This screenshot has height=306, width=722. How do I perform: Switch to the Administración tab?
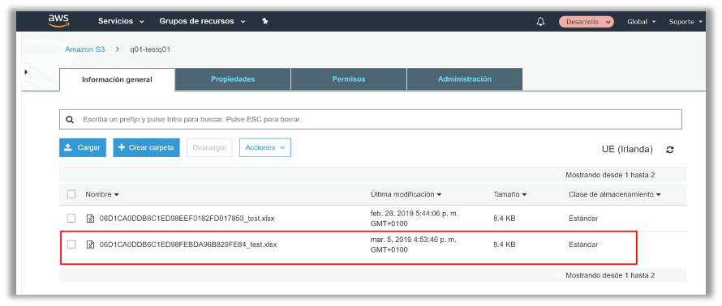(x=465, y=79)
